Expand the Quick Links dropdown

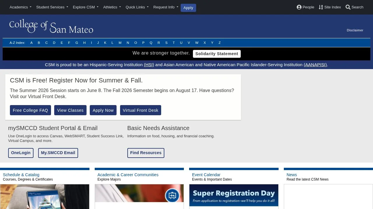[x=137, y=7]
